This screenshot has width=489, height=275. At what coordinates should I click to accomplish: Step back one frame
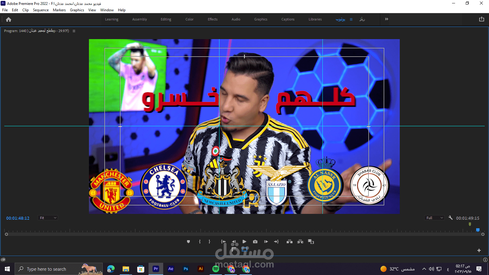(x=234, y=242)
